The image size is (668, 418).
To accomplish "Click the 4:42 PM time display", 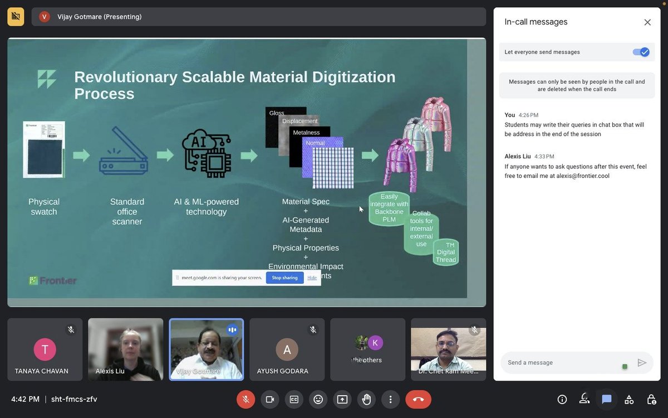I will [x=26, y=399].
